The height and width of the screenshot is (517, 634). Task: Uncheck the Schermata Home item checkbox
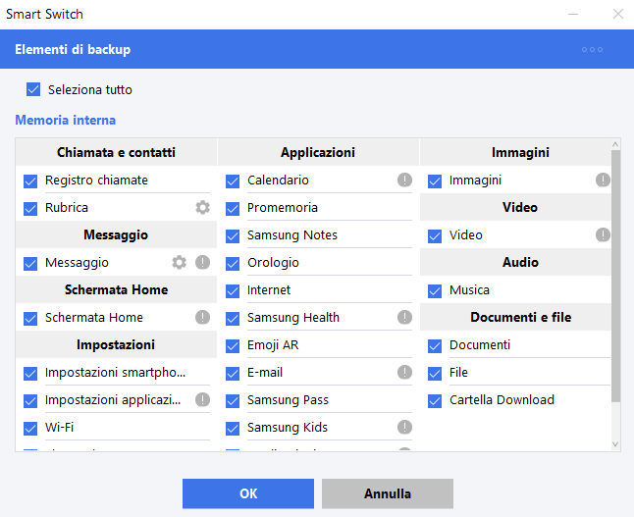pos(30,319)
